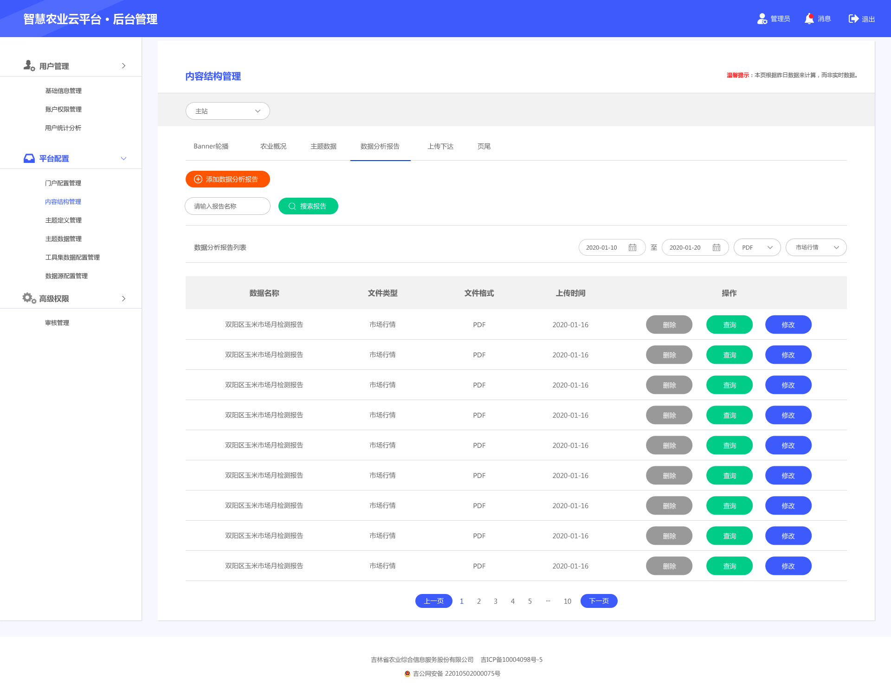891x697 pixels.
Task: Expand the 用户管理 sidebar section
Action: tap(123, 66)
